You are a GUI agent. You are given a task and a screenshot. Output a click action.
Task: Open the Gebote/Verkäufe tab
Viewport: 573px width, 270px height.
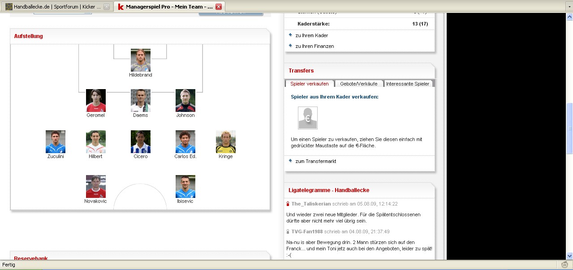pos(359,84)
